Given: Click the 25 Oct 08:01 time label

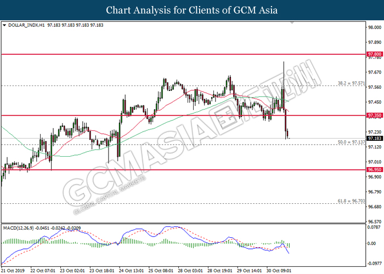Looking at the screenshot, I should coord(161,271).
